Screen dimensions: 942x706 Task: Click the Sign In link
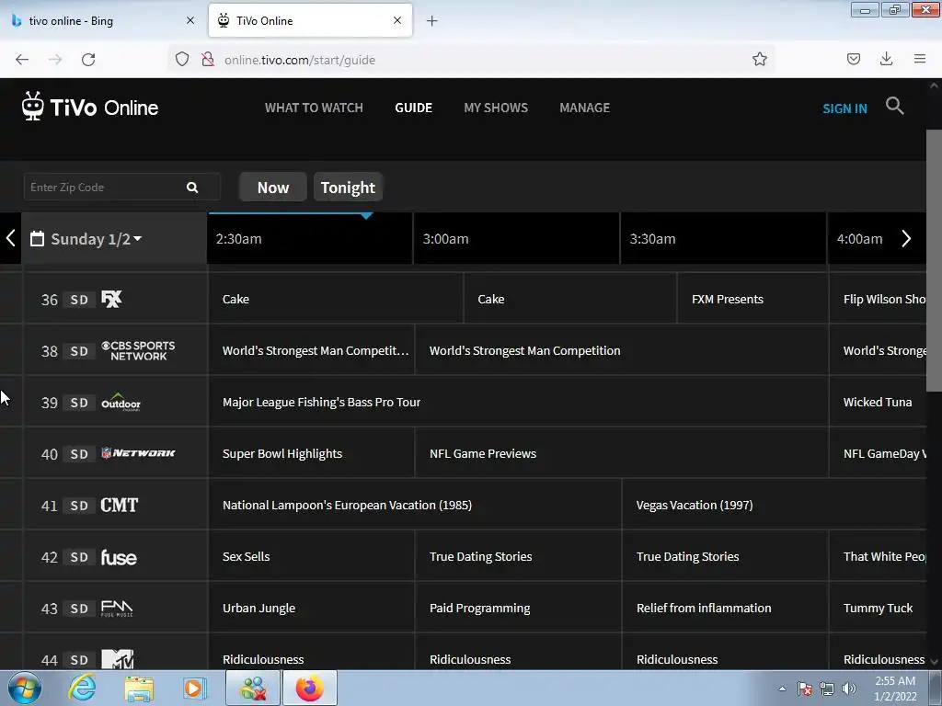pyautogui.click(x=844, y=108)
